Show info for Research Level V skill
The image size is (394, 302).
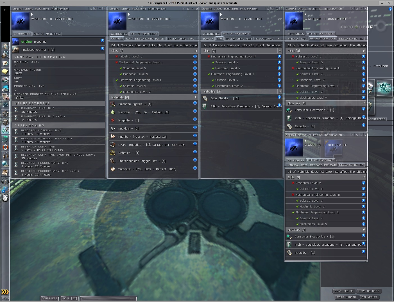[364, 183]
